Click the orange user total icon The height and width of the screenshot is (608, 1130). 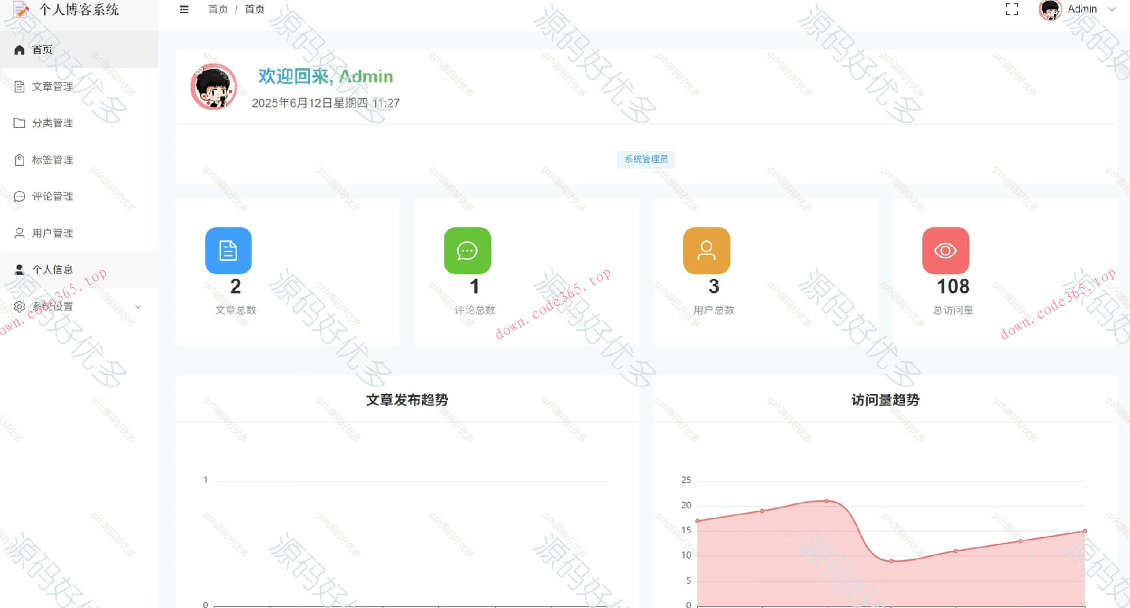pos(706,250)
